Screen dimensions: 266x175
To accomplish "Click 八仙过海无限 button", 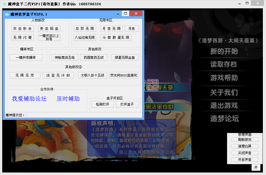I will pyautogui.click(x=85, y=38).
